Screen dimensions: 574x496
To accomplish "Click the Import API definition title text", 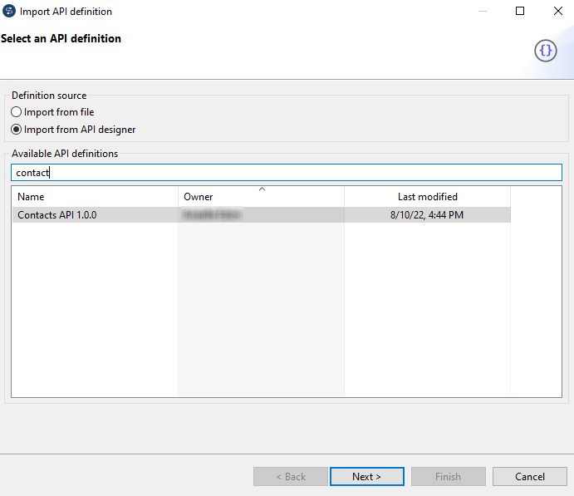I will 66,12.
